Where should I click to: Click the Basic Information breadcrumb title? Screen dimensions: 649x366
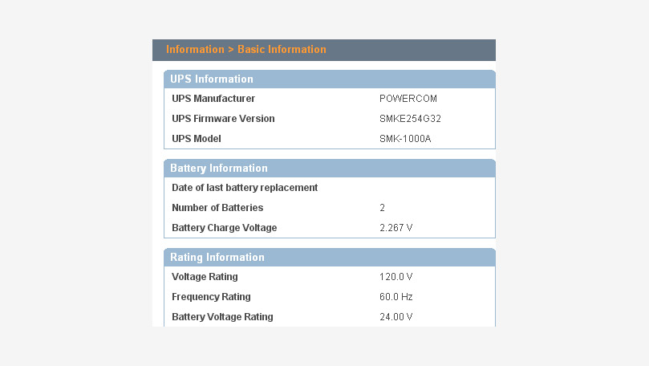point(282,49)
